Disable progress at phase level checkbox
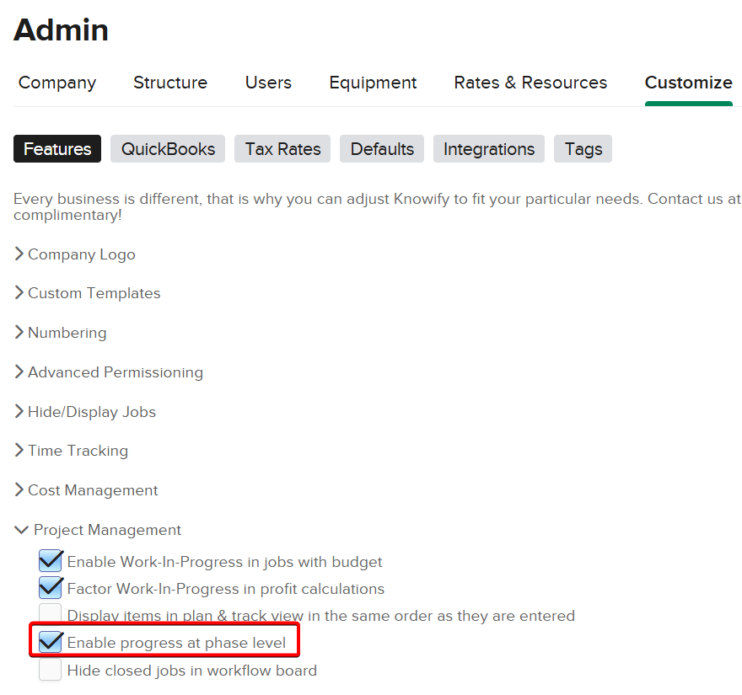 (x=51, y=643)
